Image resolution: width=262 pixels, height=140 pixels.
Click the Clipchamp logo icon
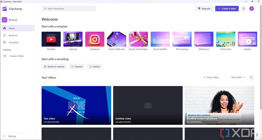coord(4,9)
